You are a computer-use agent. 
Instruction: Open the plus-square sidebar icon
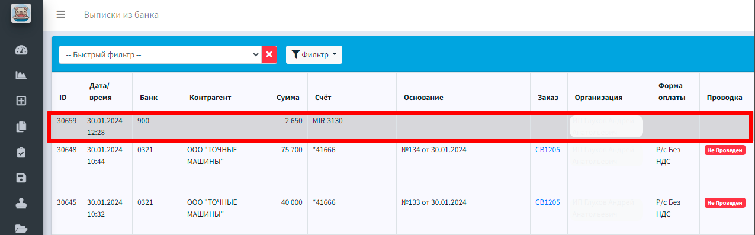[21, 101]
